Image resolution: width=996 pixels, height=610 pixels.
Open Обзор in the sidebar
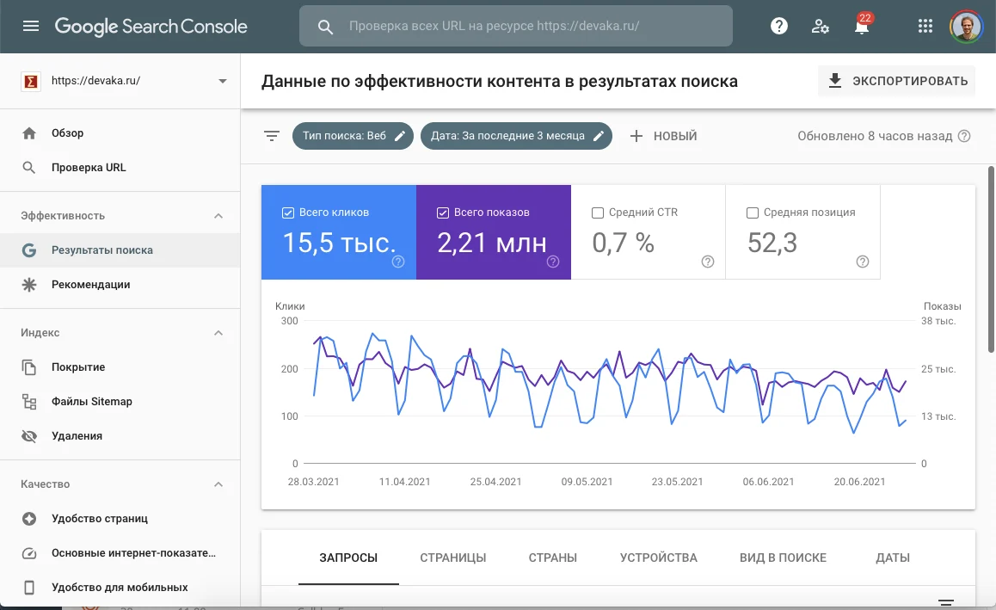pyautogui.click(x=120, y=132)
